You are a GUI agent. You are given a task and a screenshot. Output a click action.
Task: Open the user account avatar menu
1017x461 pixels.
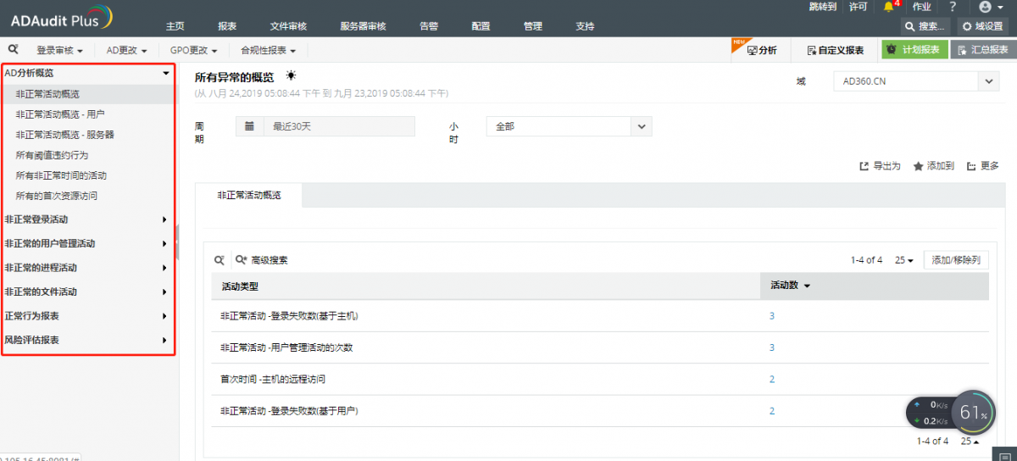click(x=990, y=7)
